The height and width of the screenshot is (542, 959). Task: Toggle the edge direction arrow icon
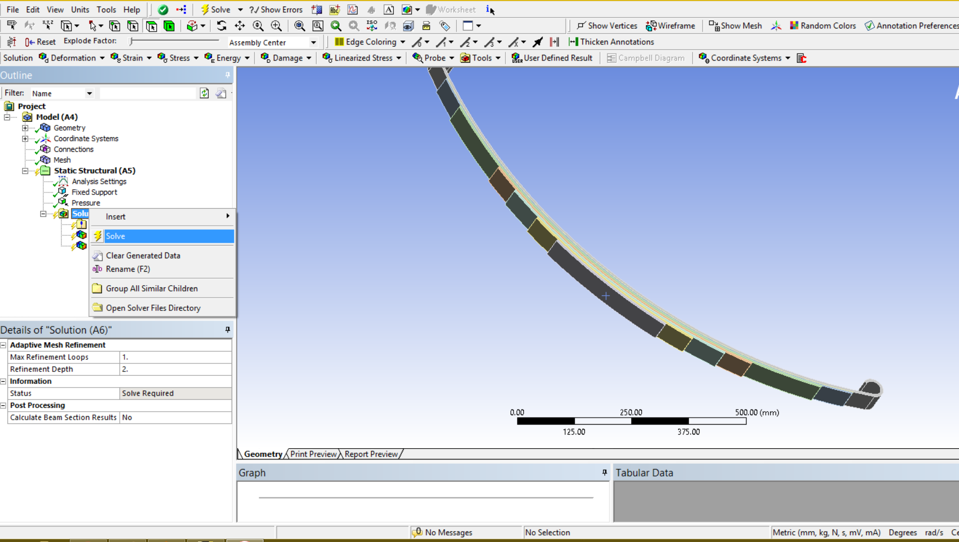pyautogui.click(x=537, y=42)
